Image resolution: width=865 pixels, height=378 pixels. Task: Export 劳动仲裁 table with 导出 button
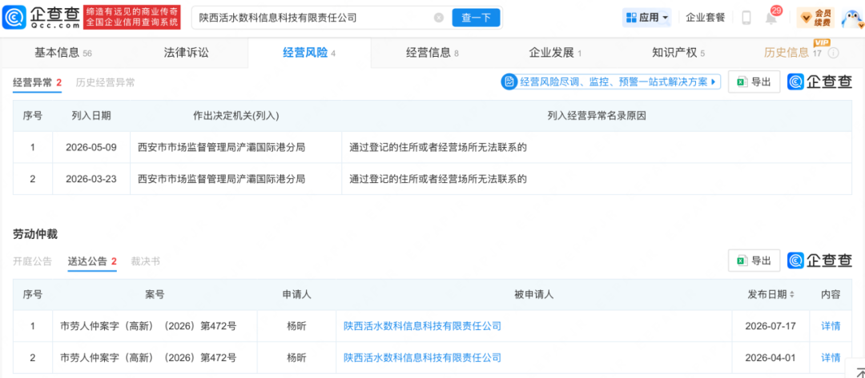pyautogui.click(x=754, y=261)
